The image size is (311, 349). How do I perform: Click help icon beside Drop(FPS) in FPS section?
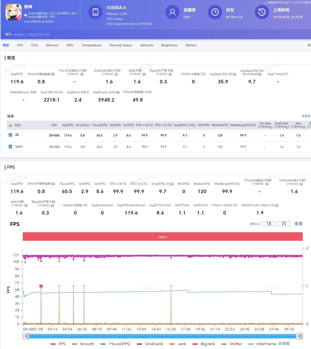(172, 184)
